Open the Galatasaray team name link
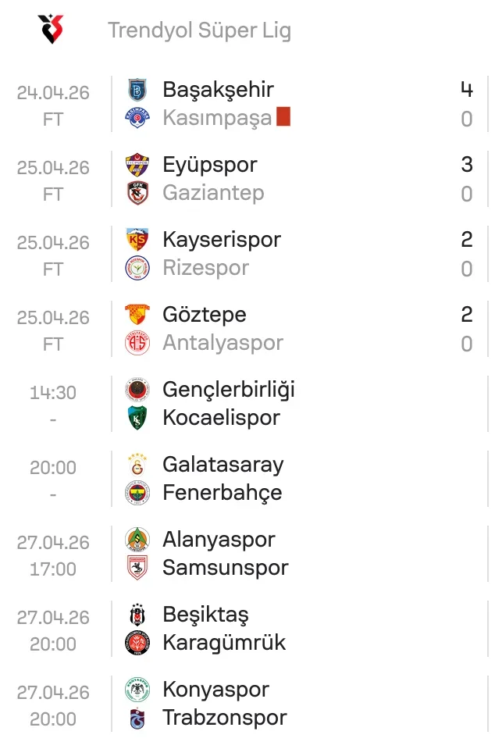Image resolution: width=495 pixels, height=756 pixels. point(223,465)
